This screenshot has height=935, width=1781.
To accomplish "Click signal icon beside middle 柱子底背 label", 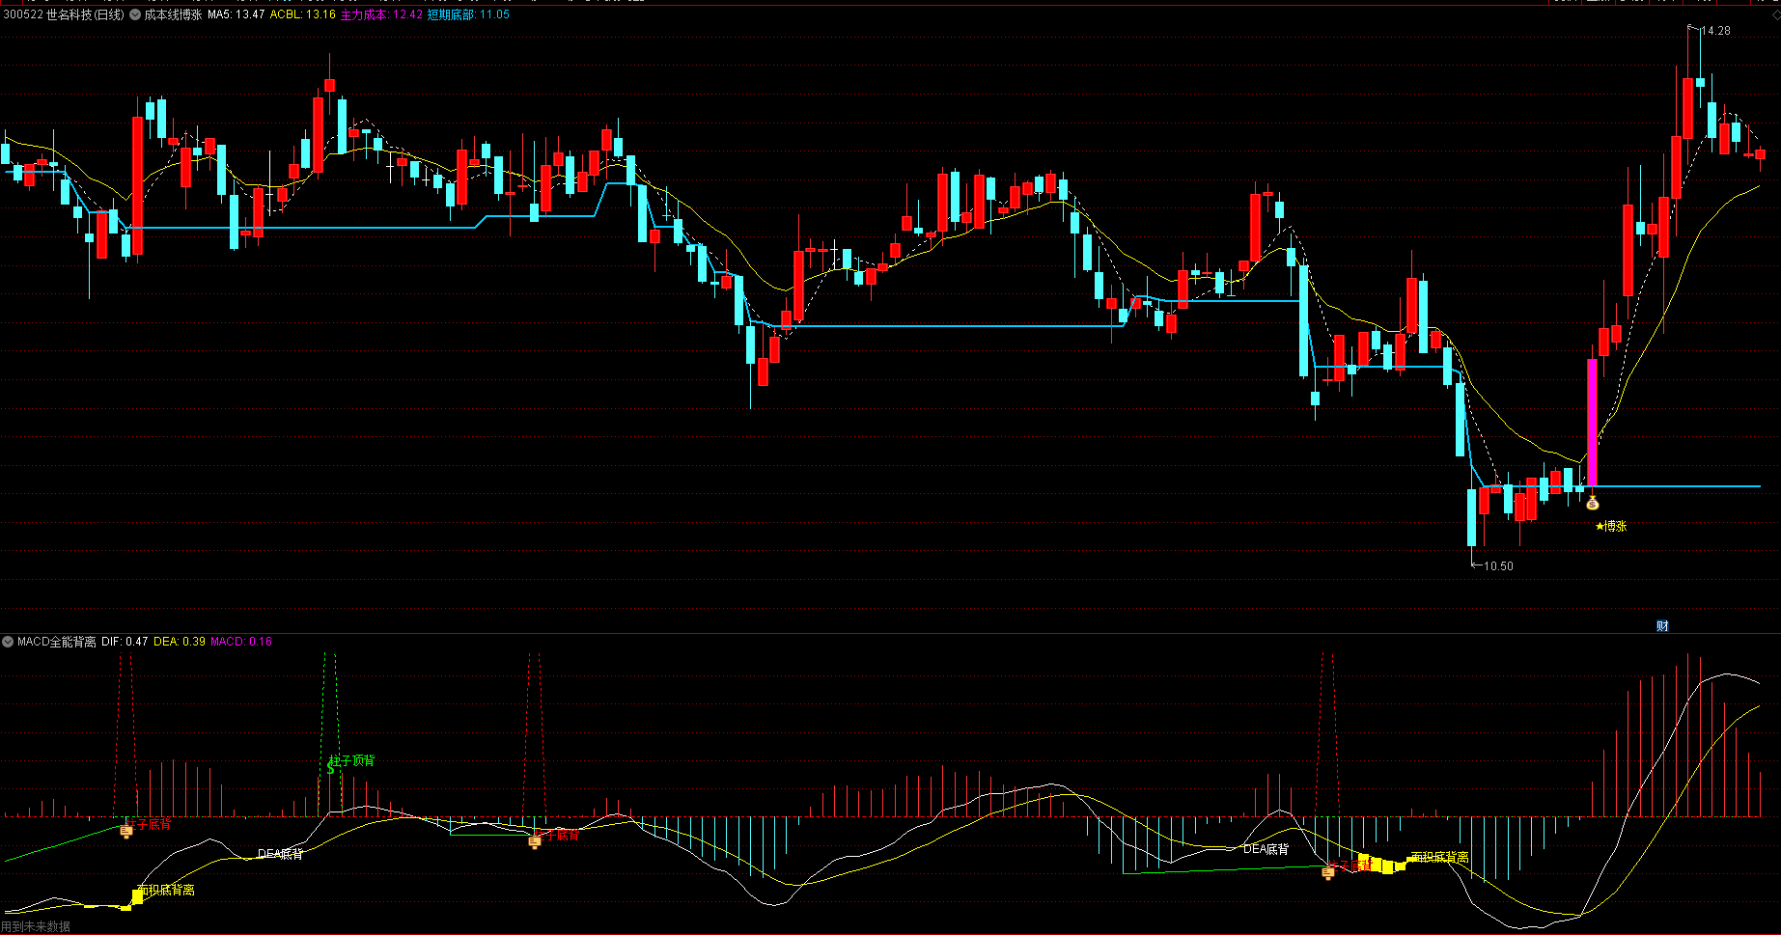I will click(535, 841).
